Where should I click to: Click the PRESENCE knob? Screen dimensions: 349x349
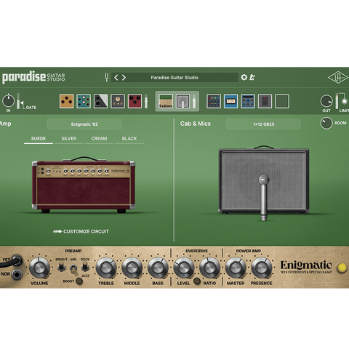262,268
